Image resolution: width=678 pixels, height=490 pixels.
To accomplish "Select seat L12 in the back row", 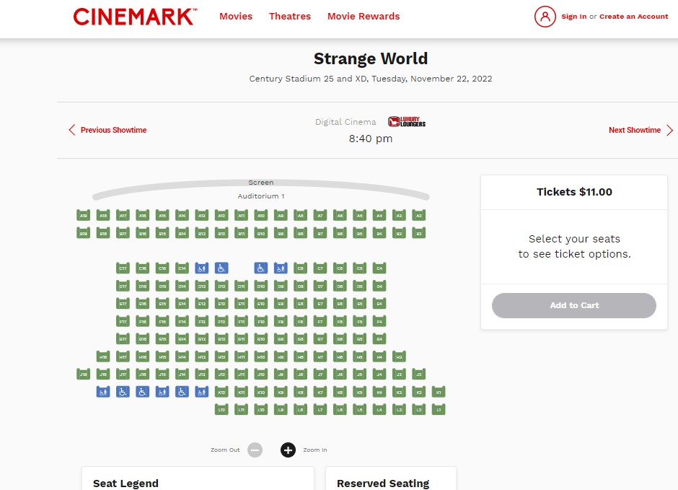I will click(x=221, y=409).
